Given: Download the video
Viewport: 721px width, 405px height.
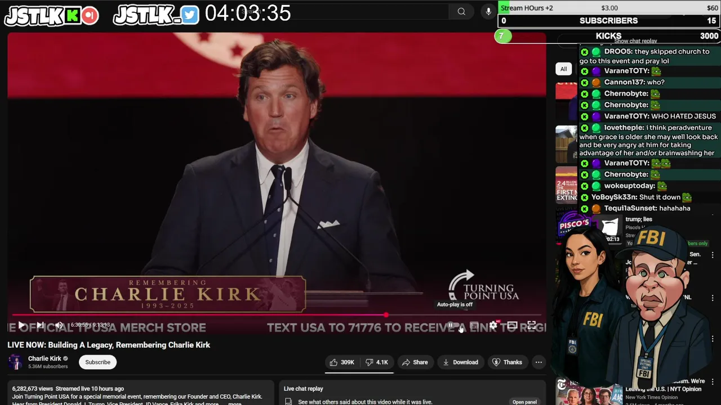Looking at the screenshot, I should point(460,362).
